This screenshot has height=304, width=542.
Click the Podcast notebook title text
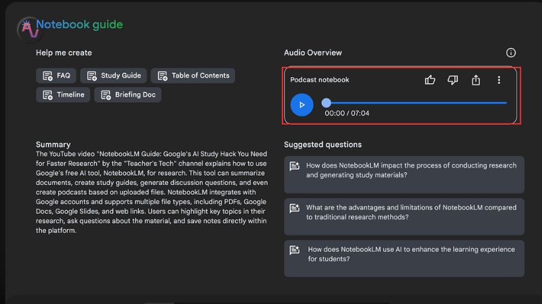click(x=320, y=80)
